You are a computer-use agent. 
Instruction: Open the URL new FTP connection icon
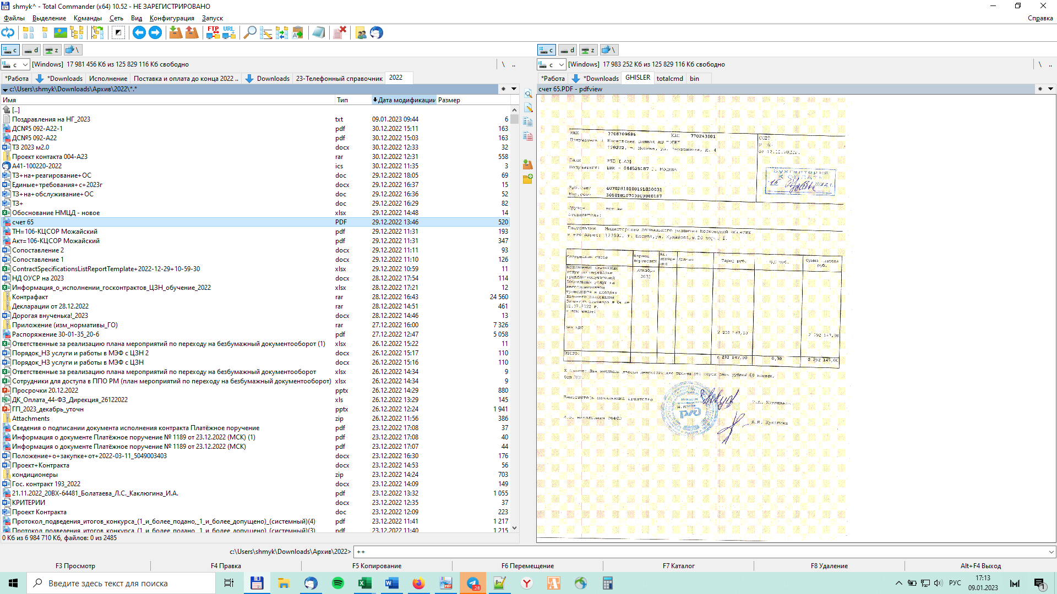point(229,33)
